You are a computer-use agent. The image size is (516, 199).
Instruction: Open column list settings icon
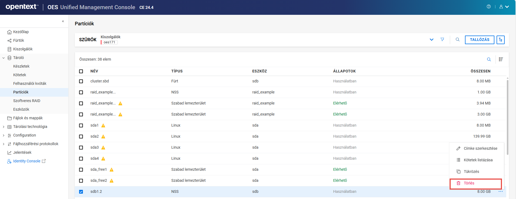point(501,60)
